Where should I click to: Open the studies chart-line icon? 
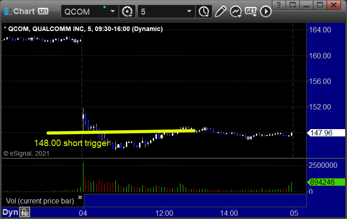[x=235, y=11]
